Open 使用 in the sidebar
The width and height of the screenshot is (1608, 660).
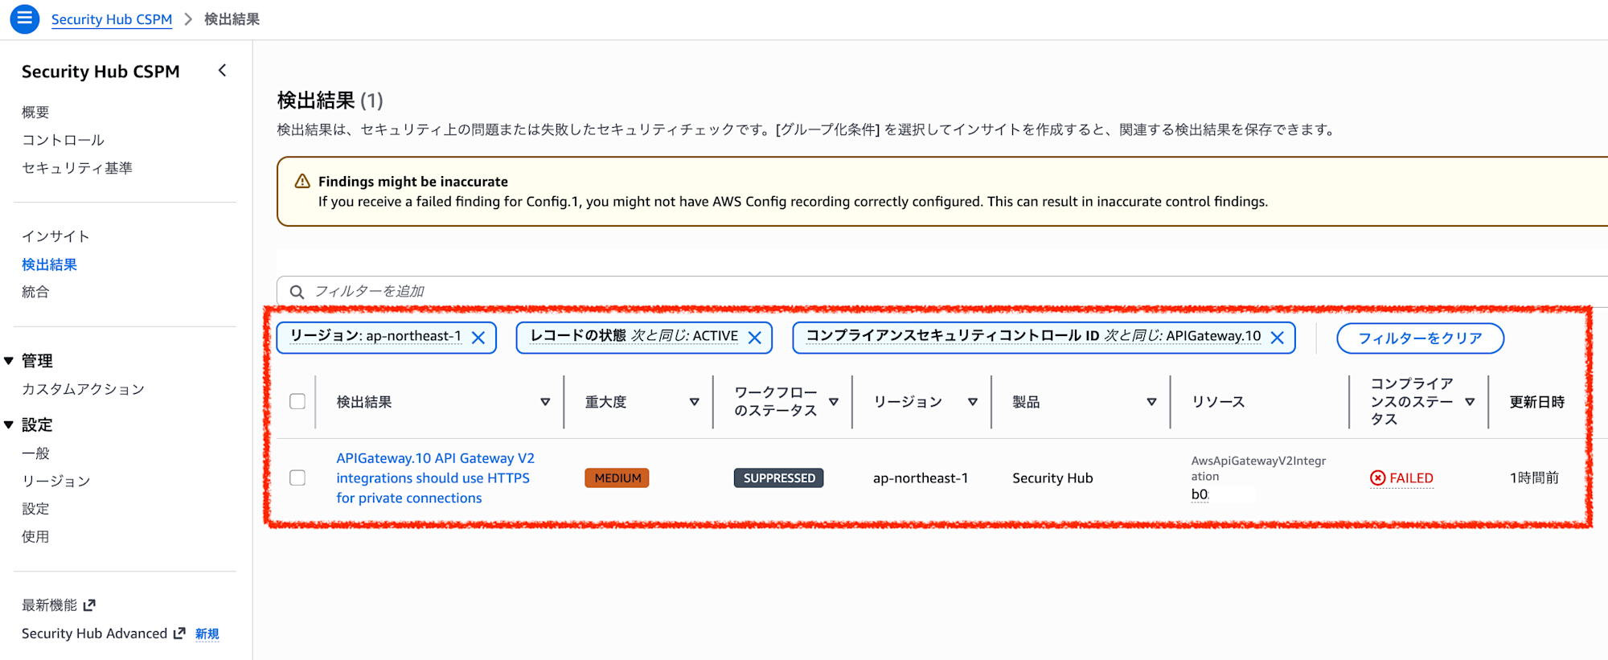pos(35,536)
